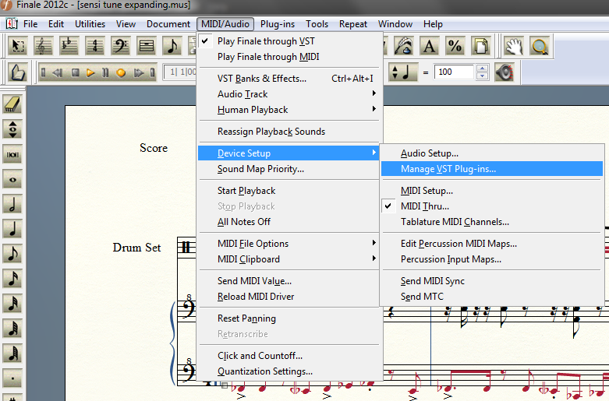609x401 pixels.
Task: Select the Simple Entry eighth note tool
Action: tap(172, 47)
